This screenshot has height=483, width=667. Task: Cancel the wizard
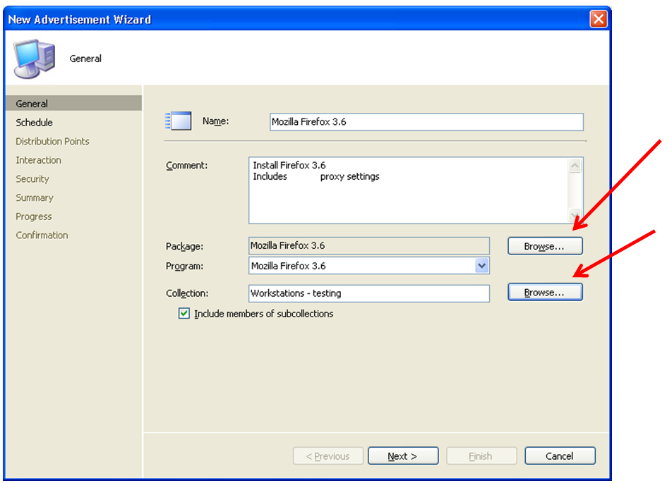(560, 456)
